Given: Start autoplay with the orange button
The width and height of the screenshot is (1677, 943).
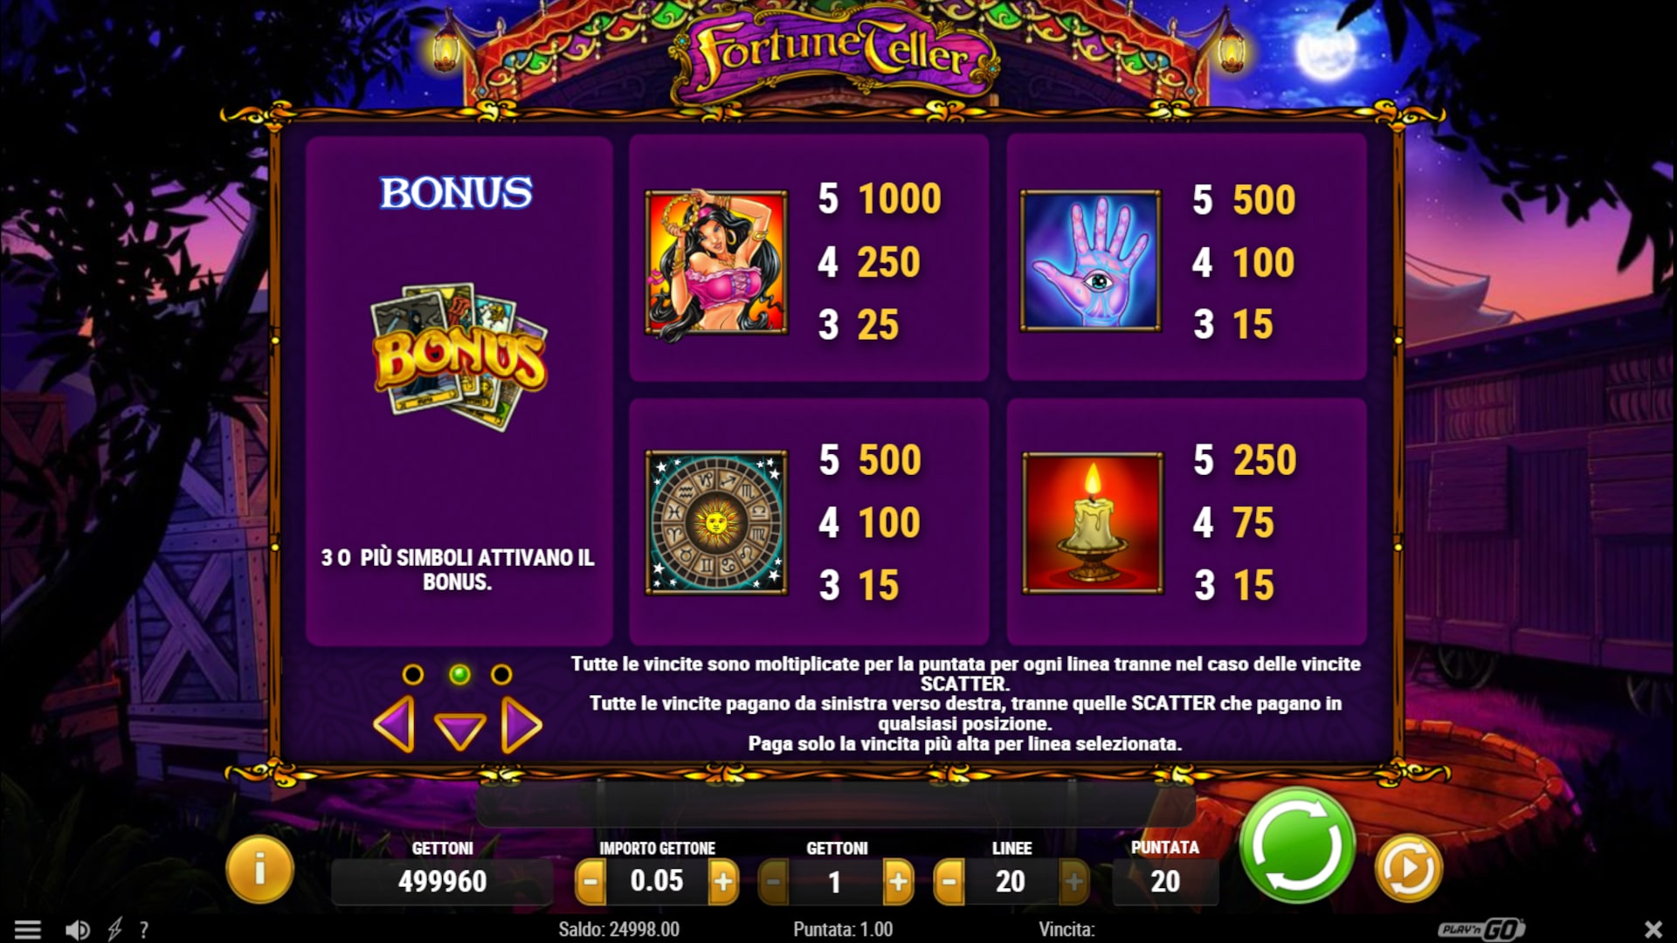Looking at the screenshot, I should tap(1408, 869).
